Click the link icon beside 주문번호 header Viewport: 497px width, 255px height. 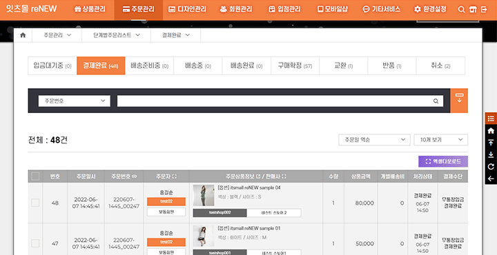(134, 176)
